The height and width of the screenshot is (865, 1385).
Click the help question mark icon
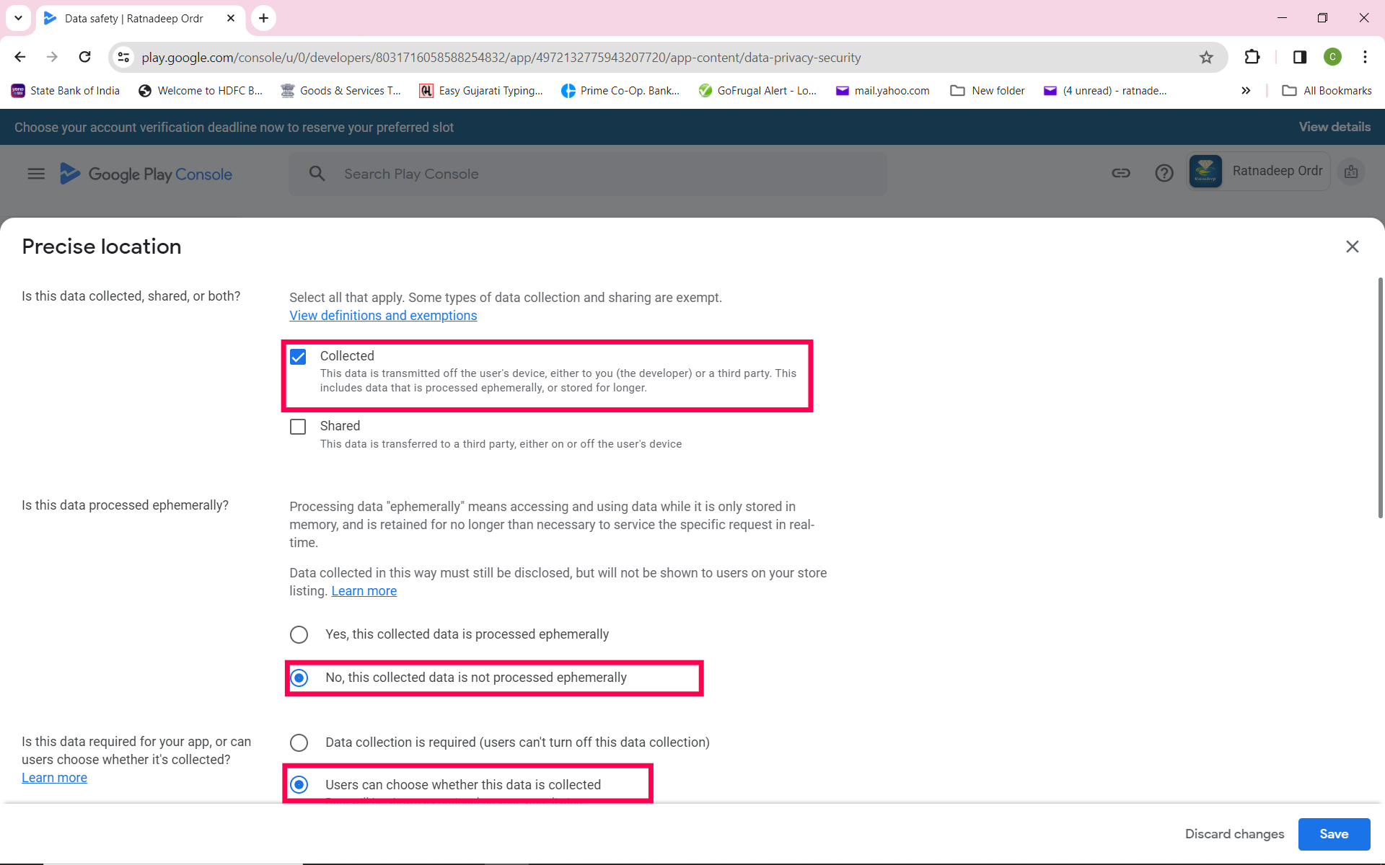point(1164,173)
